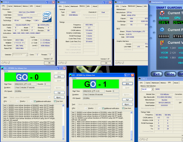Viewport: 183px width, 142px height.
Task: Open the Processor #1 selection dropdown
Action: pyautogui.click(x=27, y=55)
